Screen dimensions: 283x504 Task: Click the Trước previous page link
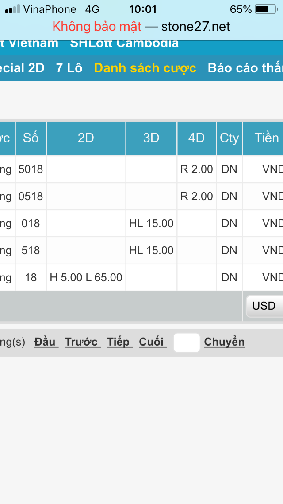click(82, 342)
